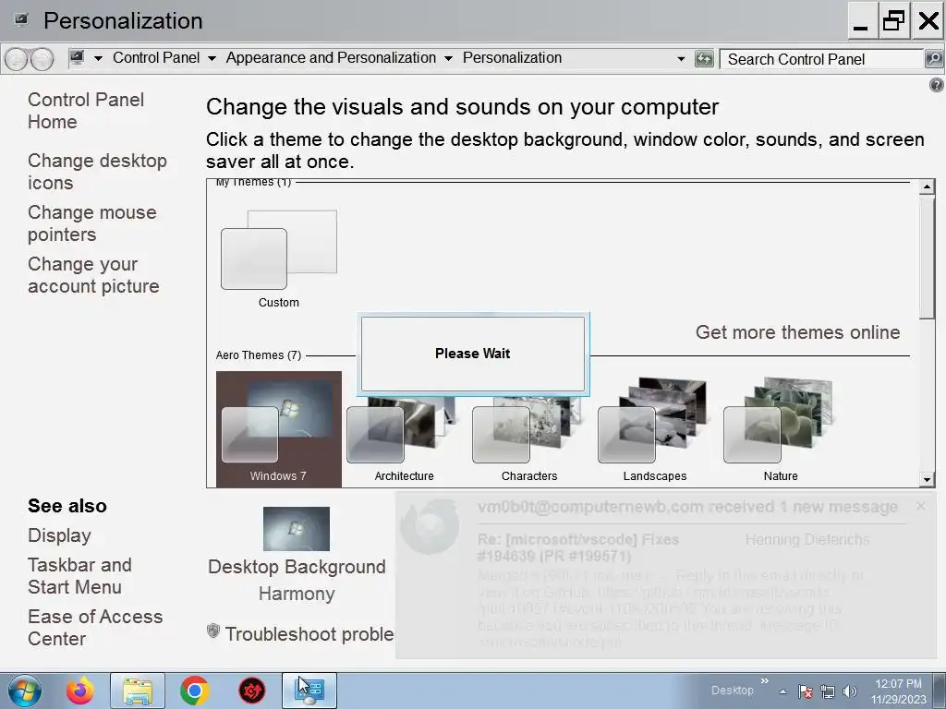Open the Help question mark icon
The width and height of the screenshot is (946, 709).
point(937,85)
